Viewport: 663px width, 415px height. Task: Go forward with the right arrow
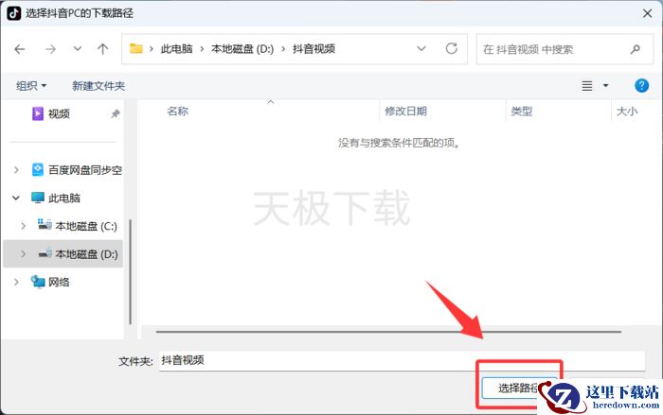point(50,49)
